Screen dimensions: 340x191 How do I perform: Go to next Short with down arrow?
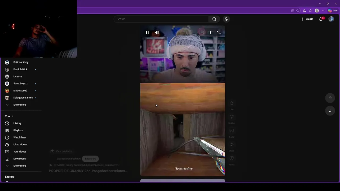(330, 111)
